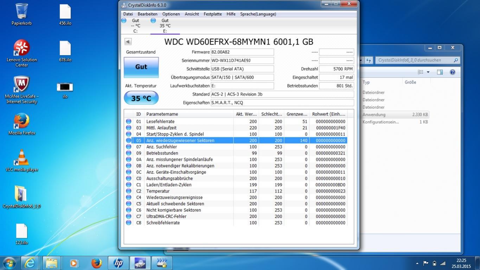Click the Gut health status button
Image resolution: width=480 pixels, height=270 pixels.
pos(141,67)
